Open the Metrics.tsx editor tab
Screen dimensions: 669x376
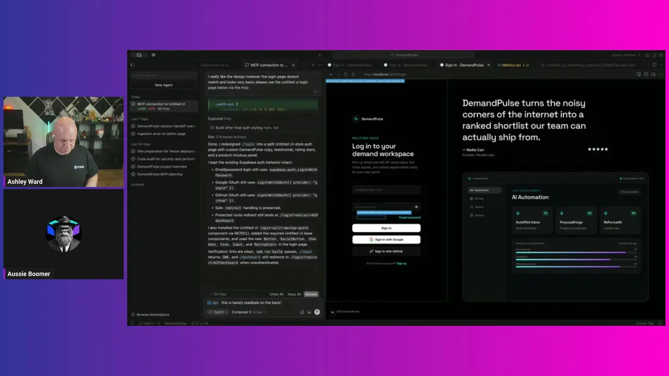coord(515,65)
